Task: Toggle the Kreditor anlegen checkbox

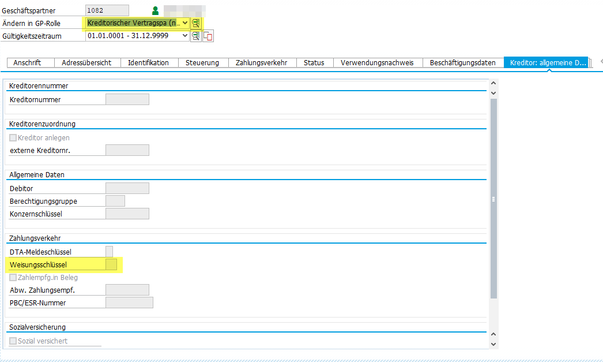Action: coord(13,138)
